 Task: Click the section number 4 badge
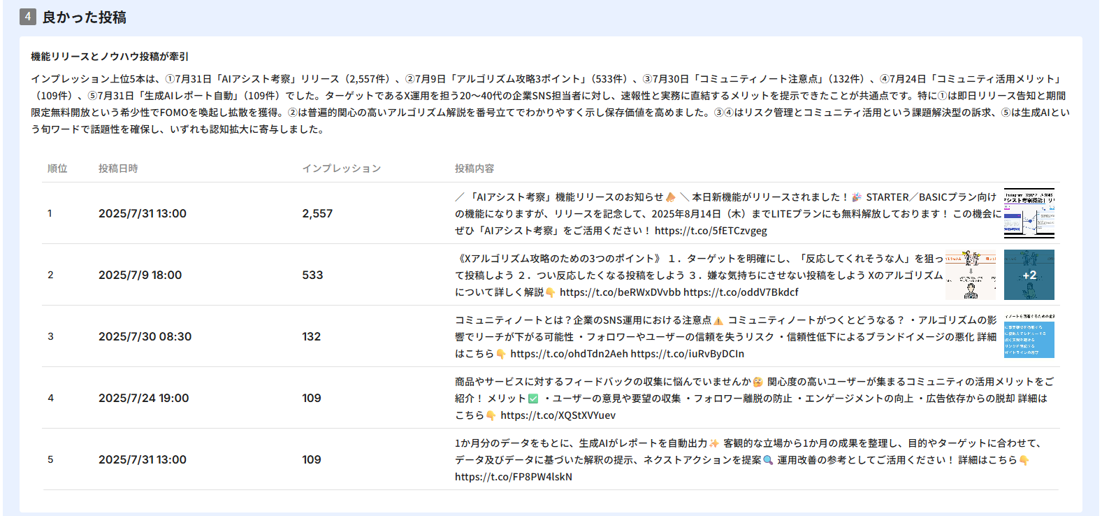[28, 17]
